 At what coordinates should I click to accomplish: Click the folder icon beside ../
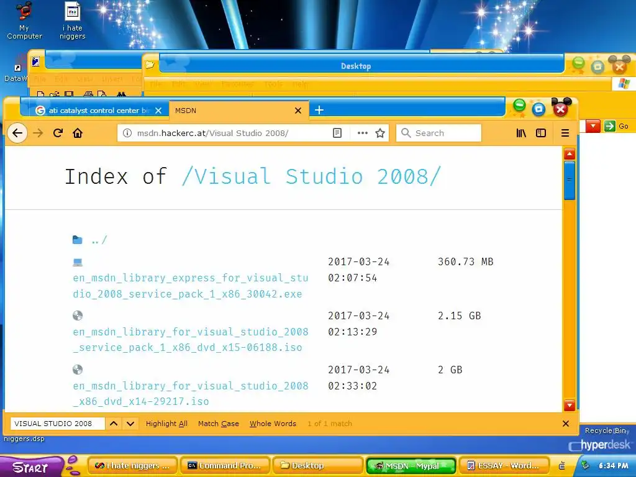(x=78, y=240)
